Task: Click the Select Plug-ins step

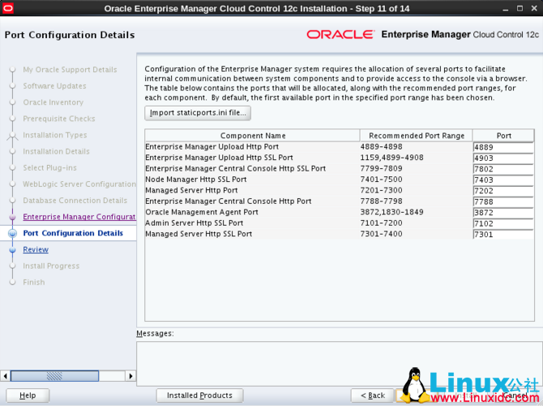Action: click(x=50, y=167)
